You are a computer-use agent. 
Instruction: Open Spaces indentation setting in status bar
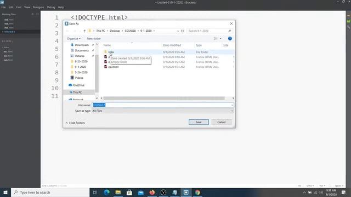click(339, 186)
